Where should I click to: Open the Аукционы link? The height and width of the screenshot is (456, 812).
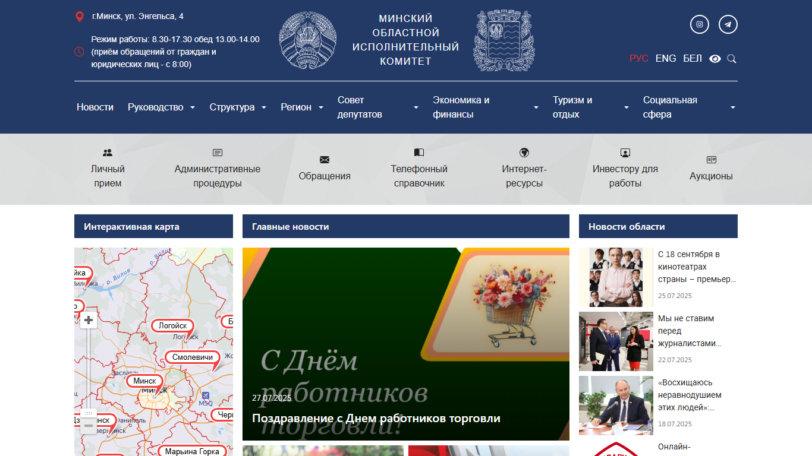(x=711, y=176)
